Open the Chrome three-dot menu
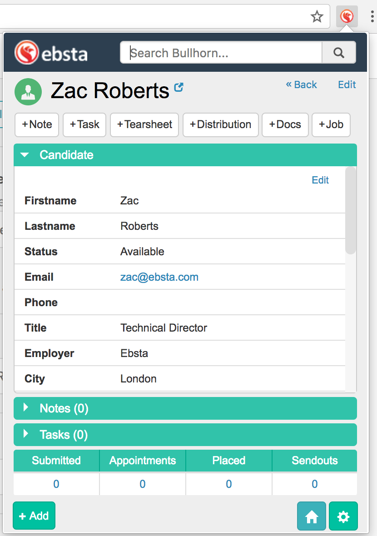 point(372,17)
